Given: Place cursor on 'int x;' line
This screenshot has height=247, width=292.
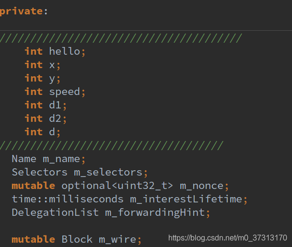Looking at the screenshot, I should point(43,65).
